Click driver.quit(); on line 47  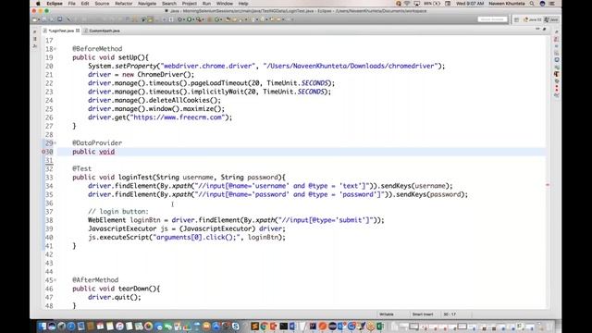(x=115, y=298)
